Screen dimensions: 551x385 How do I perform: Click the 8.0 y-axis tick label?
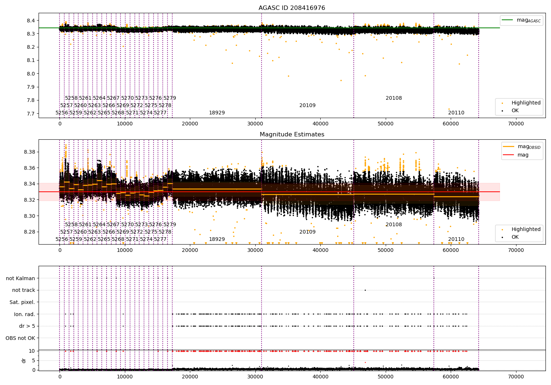click(31, 74)
